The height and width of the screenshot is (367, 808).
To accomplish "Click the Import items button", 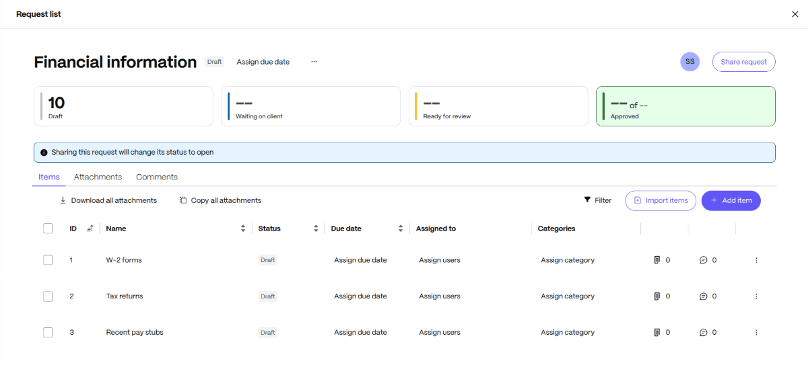I will click(x=661, y=200).
